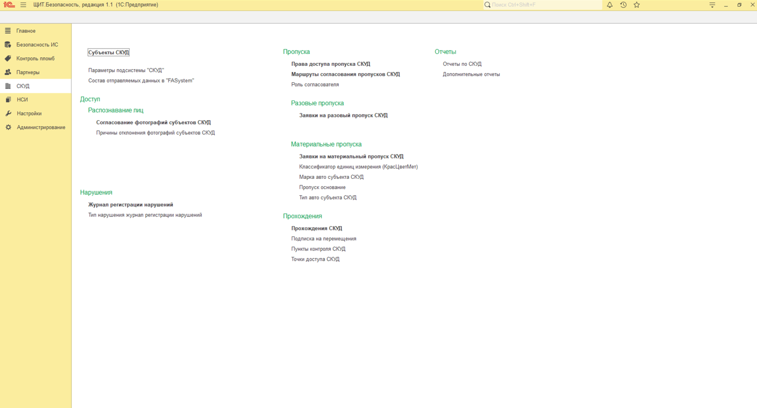
Task: Click the Материальные пропуска subheading
Action: [326, 145]
